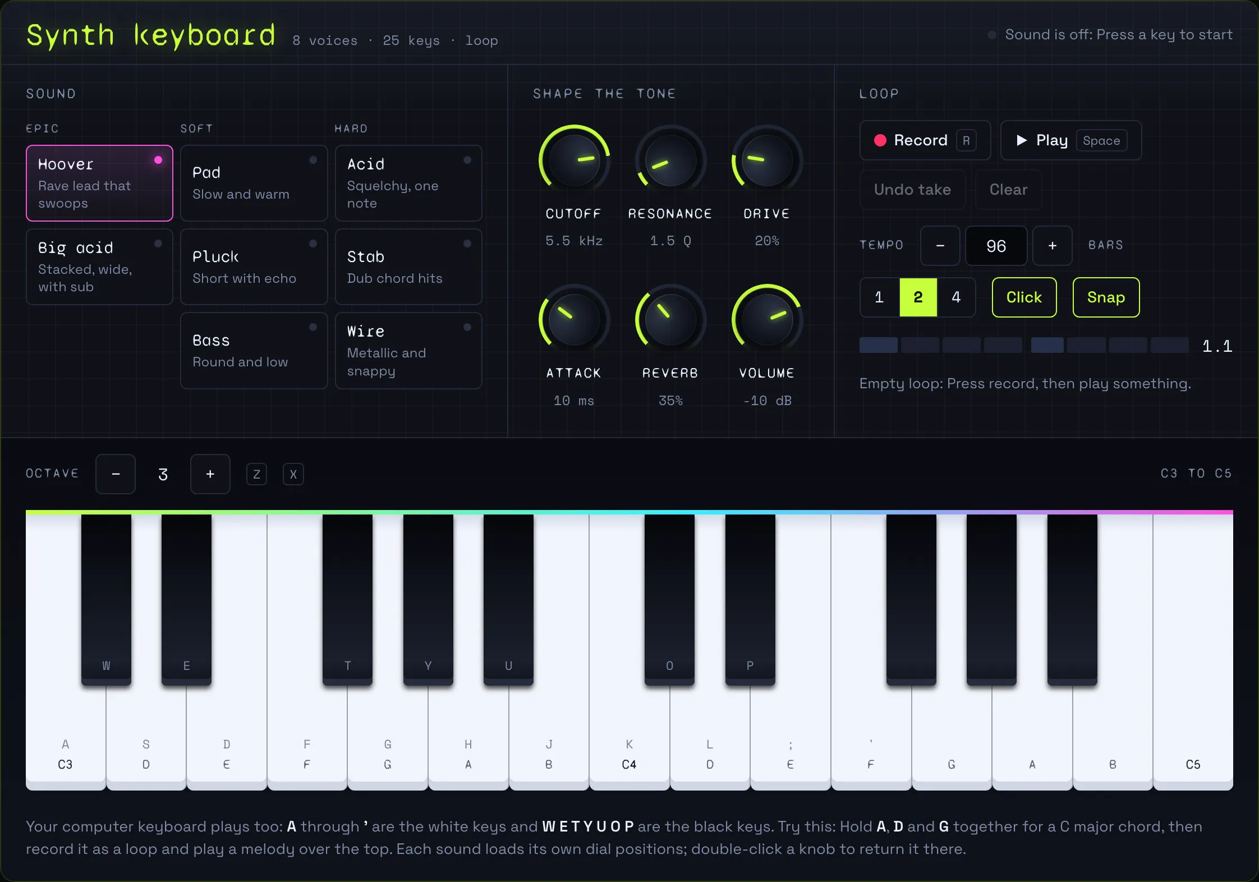
Task: Play the black key labeled O
Action: (x=669, y=600)
